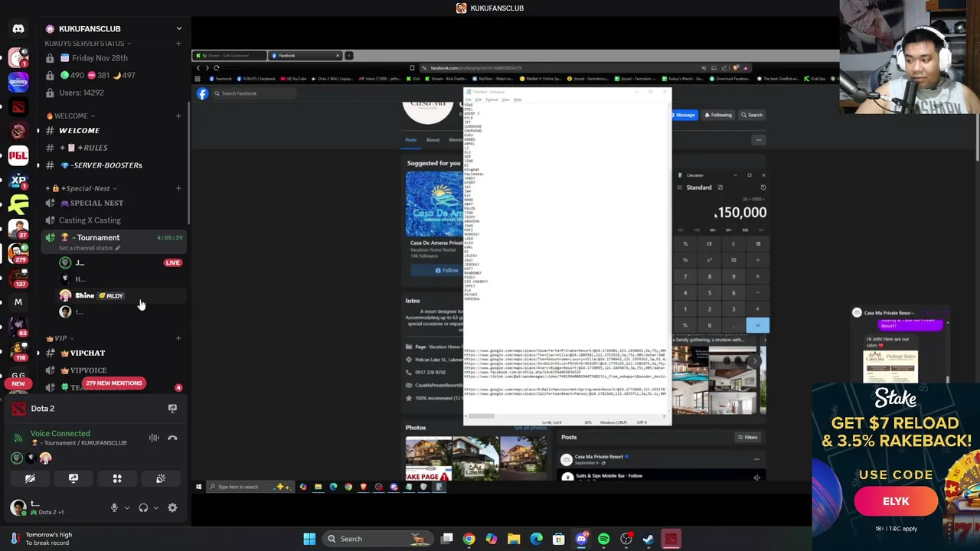The width and height of the screenshot is (980, 551).
Task: Open Spotify from Windows taskbar
Action: 603,539
